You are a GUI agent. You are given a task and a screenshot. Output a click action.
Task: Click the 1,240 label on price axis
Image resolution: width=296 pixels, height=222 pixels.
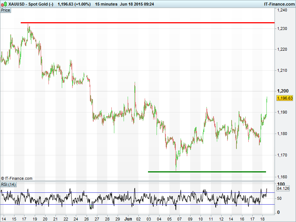pyautogui.click(x=282, y=10)
